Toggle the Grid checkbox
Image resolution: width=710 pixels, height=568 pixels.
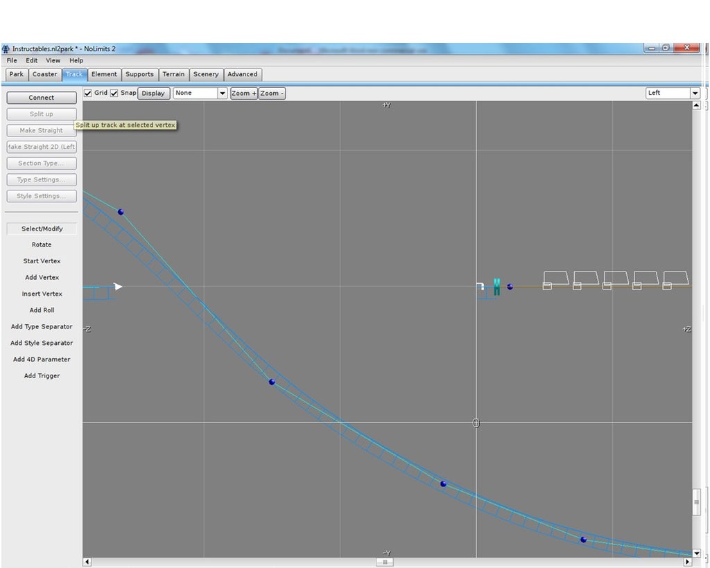[x=88, y=93]
